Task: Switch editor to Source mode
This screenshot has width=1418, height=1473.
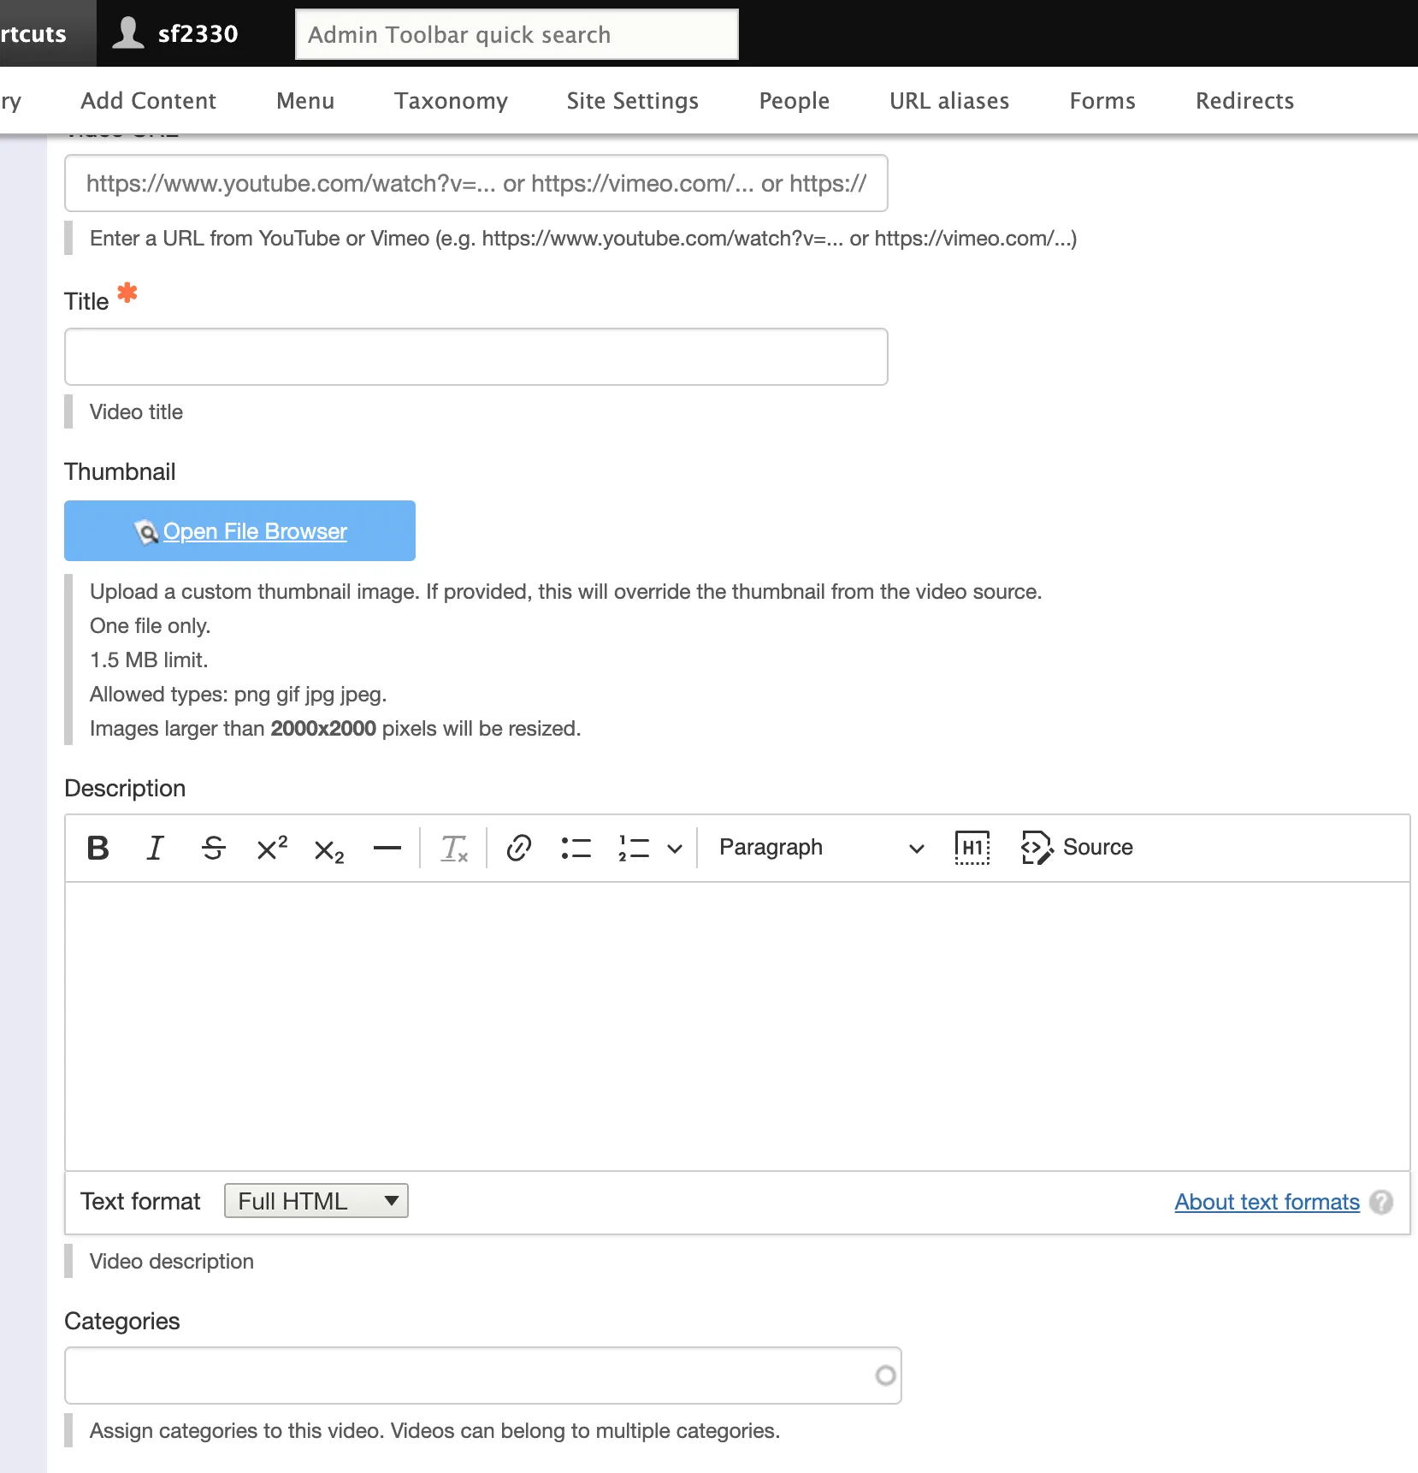Action: coord(1077,848)
